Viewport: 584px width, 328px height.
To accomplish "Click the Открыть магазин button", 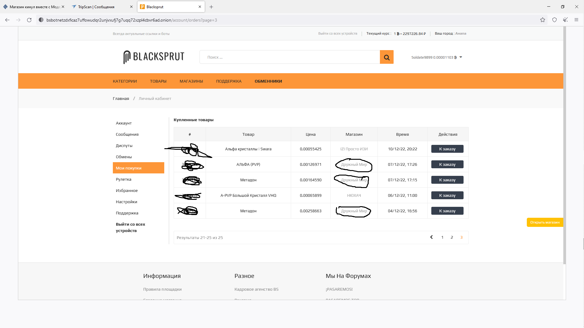I will tap(545, 222).
